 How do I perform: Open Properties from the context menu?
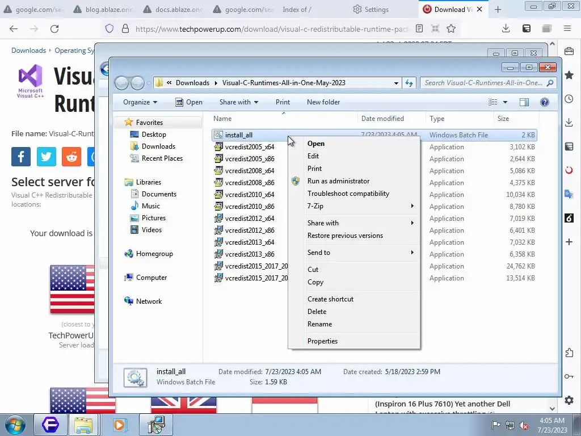coord(322,341)
